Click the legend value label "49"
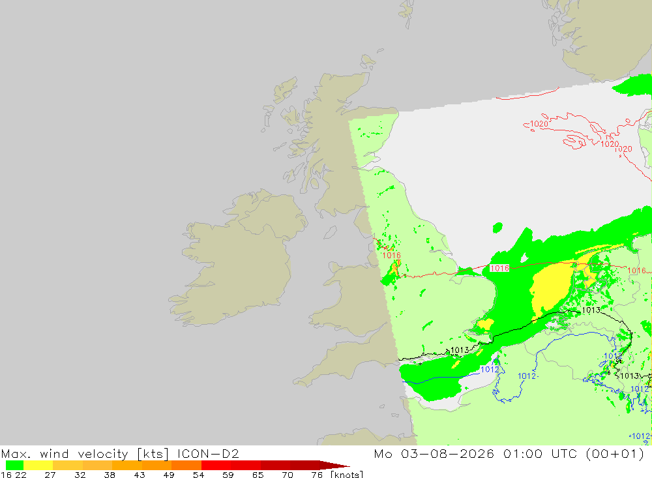The width and height of the screenshot is (652, 478). tap(169, 475)
